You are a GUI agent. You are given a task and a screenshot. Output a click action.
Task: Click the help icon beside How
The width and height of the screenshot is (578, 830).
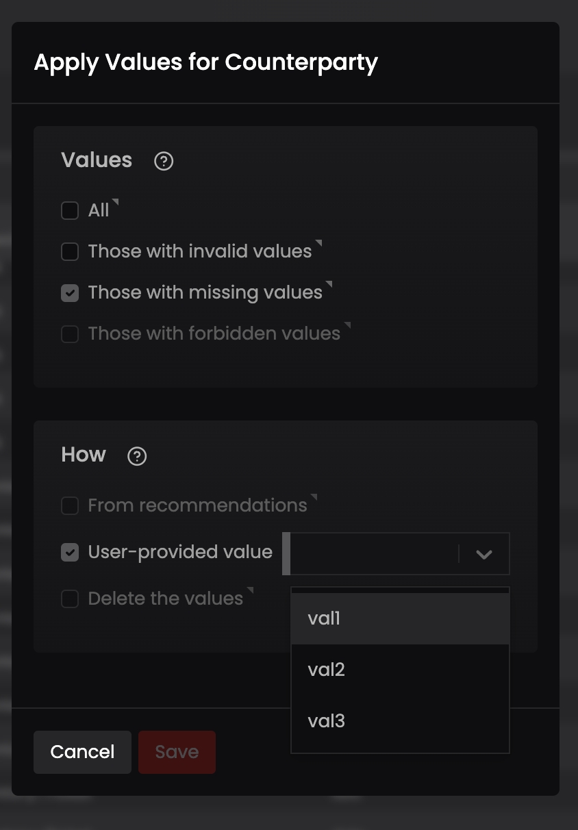(x=137, y=456)
